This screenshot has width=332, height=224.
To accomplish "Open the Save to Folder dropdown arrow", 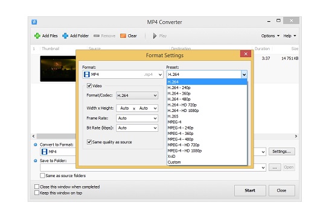I will (x=263, y=167).
